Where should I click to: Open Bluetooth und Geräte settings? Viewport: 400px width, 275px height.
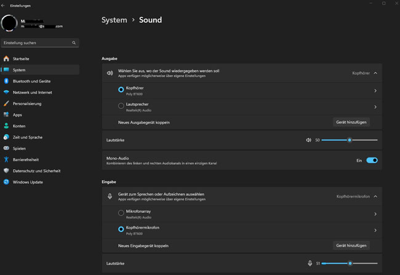point(31,81)
